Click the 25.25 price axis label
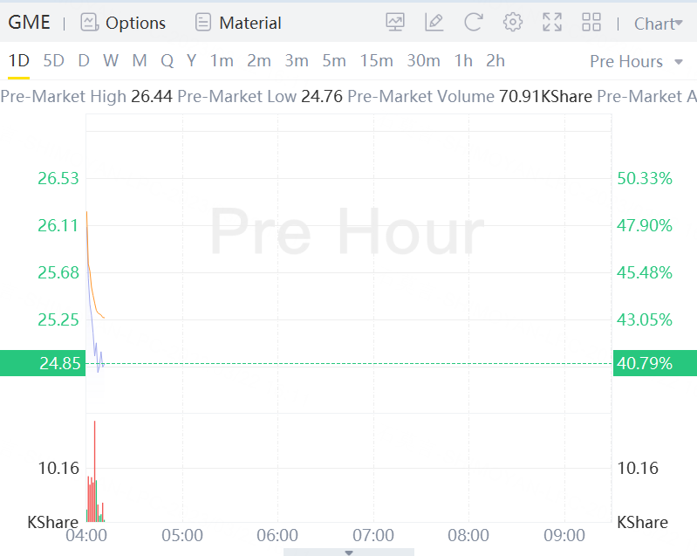Image resolution: width=697 pixels, height=556 pixels. [x=58, y=319]
